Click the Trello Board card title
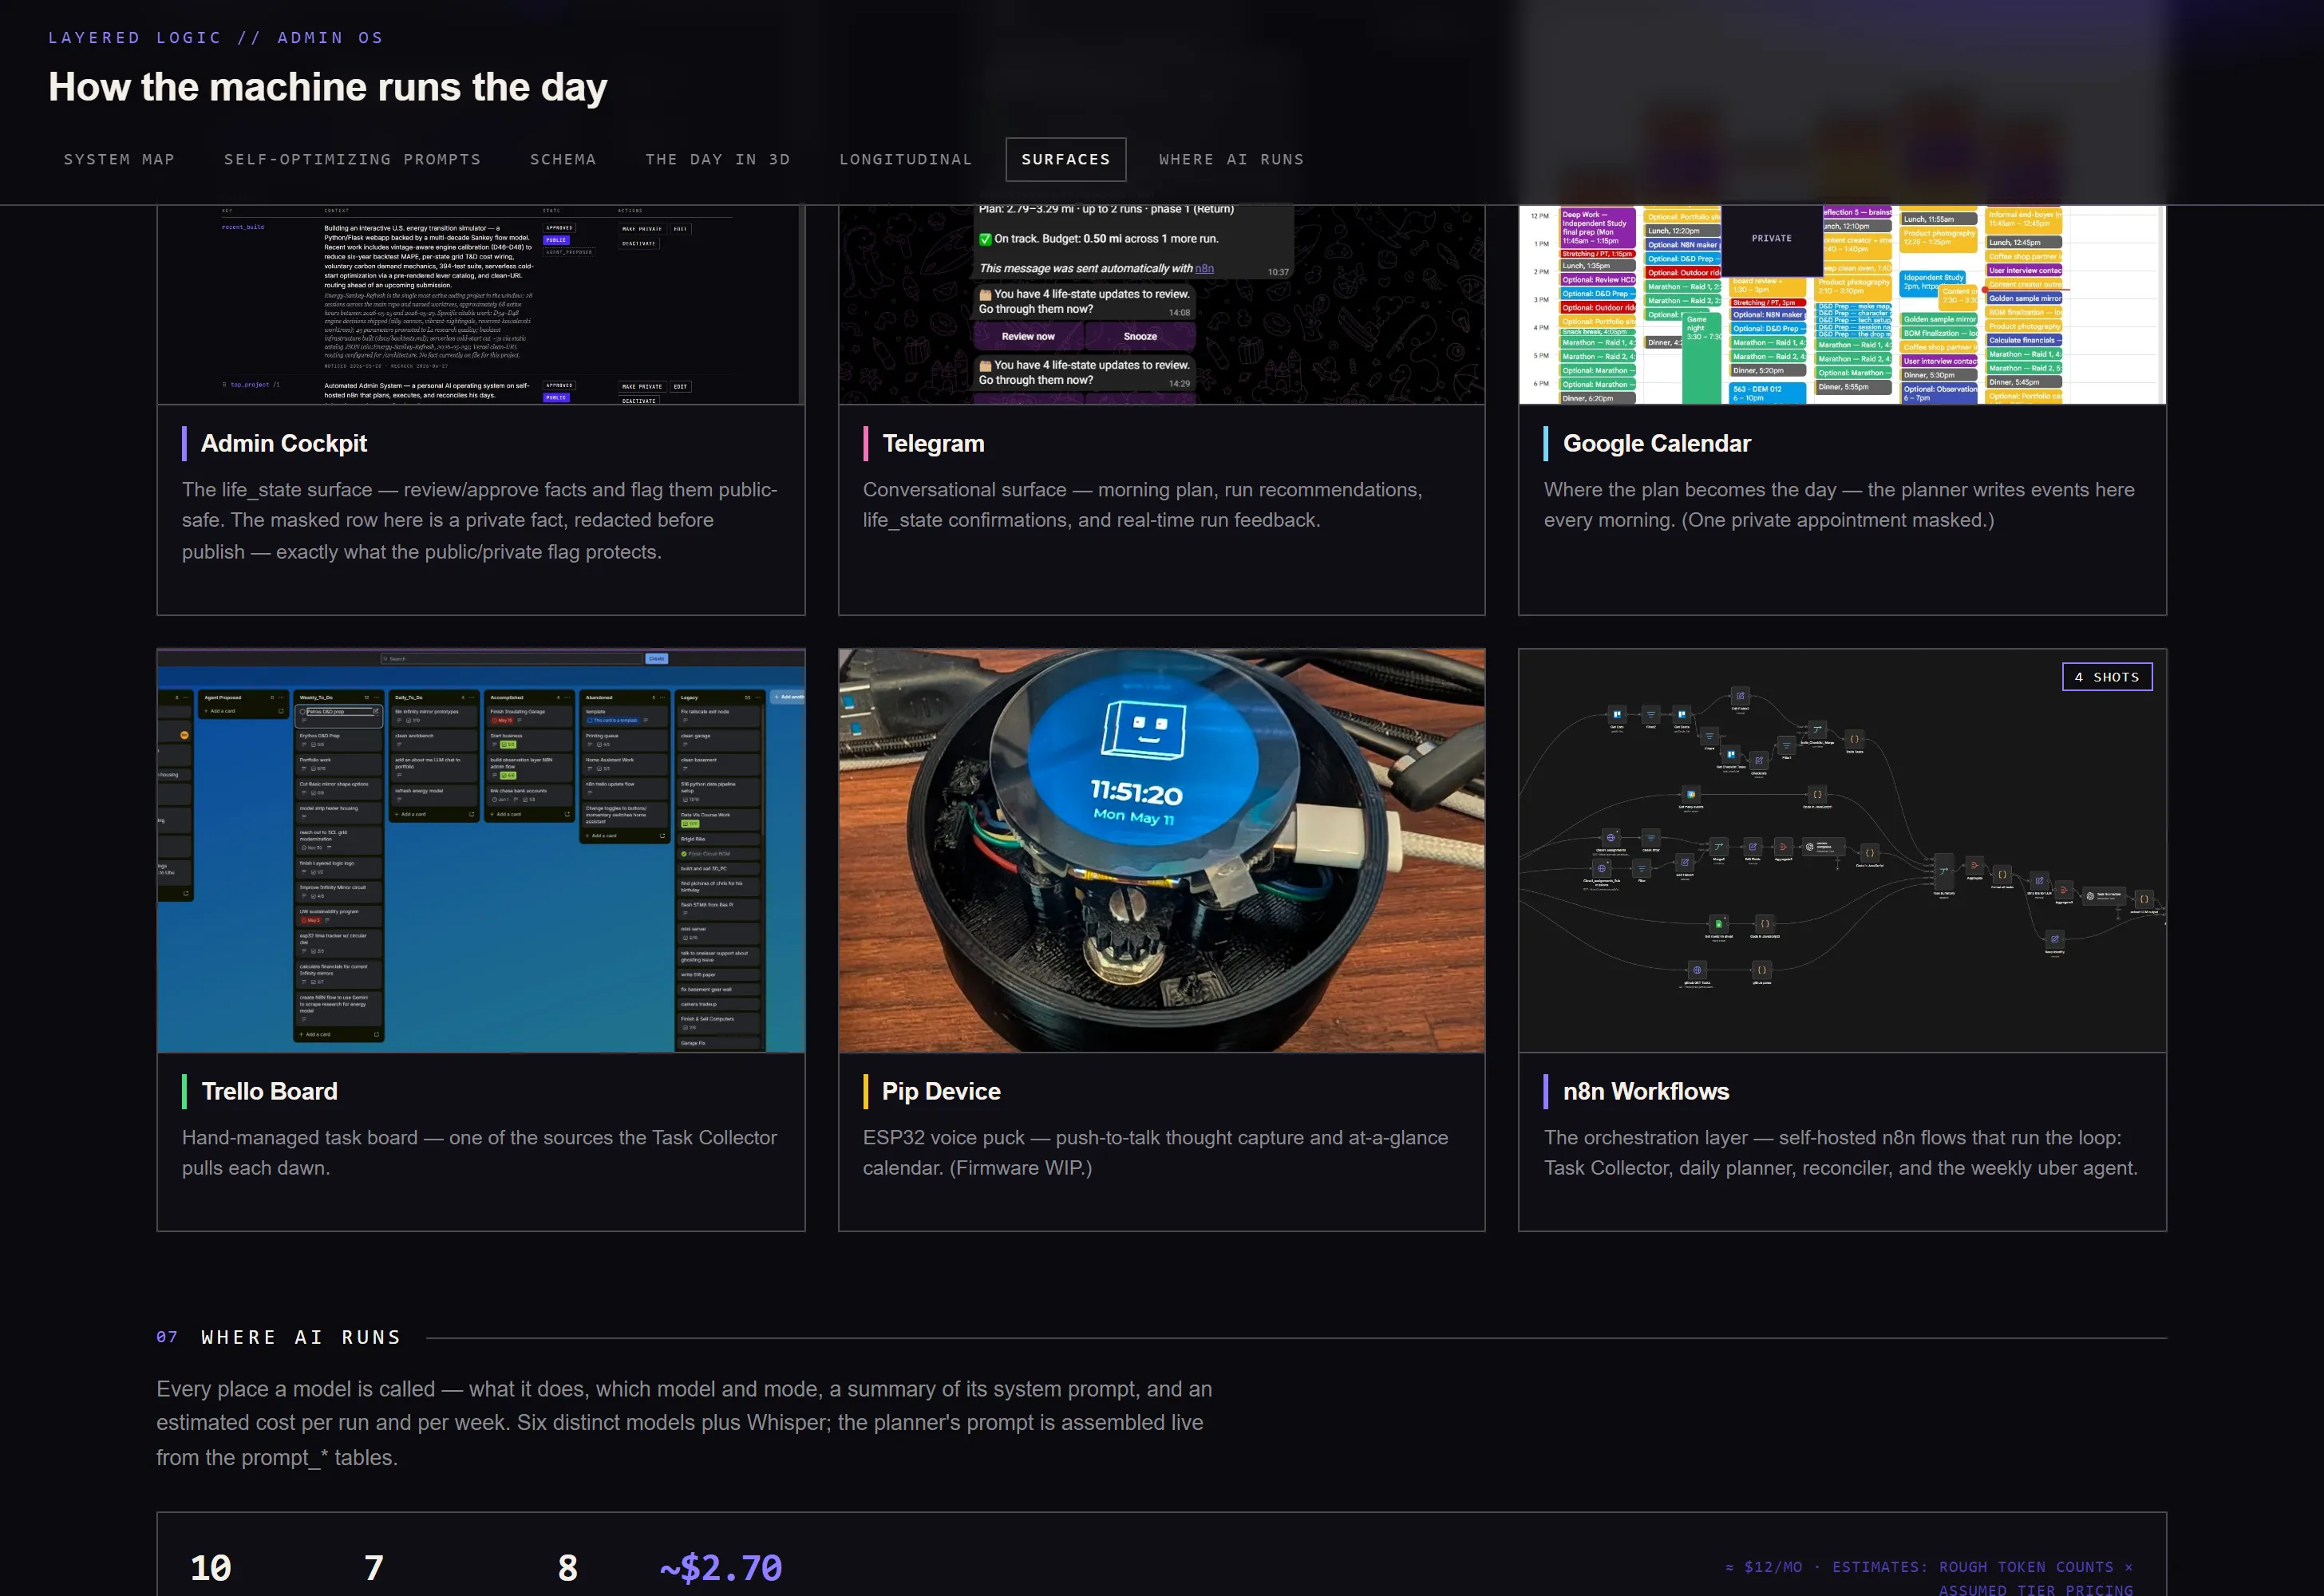This screenshot has width=2324, height=1596. click(x=269, y=1091)
